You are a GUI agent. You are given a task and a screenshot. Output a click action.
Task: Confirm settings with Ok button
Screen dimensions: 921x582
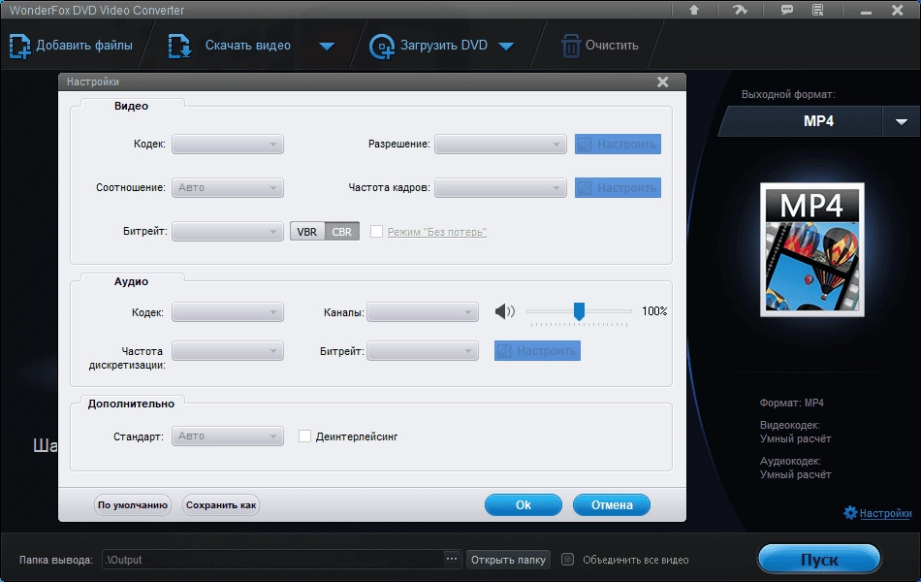click(524, 505)
